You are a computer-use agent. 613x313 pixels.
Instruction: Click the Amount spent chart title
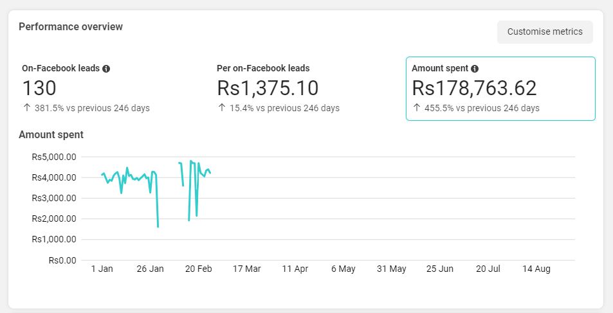click(x=51, y=135)
